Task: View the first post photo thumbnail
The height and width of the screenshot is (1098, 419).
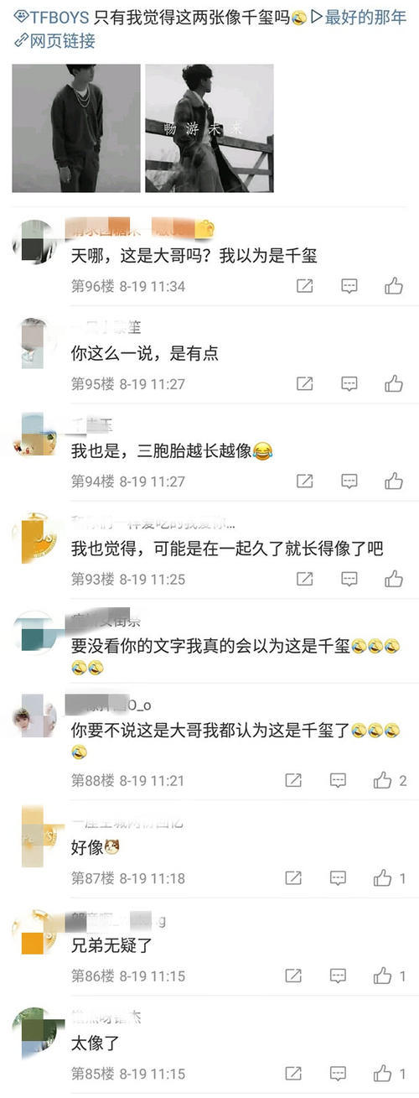Action: 76,128
